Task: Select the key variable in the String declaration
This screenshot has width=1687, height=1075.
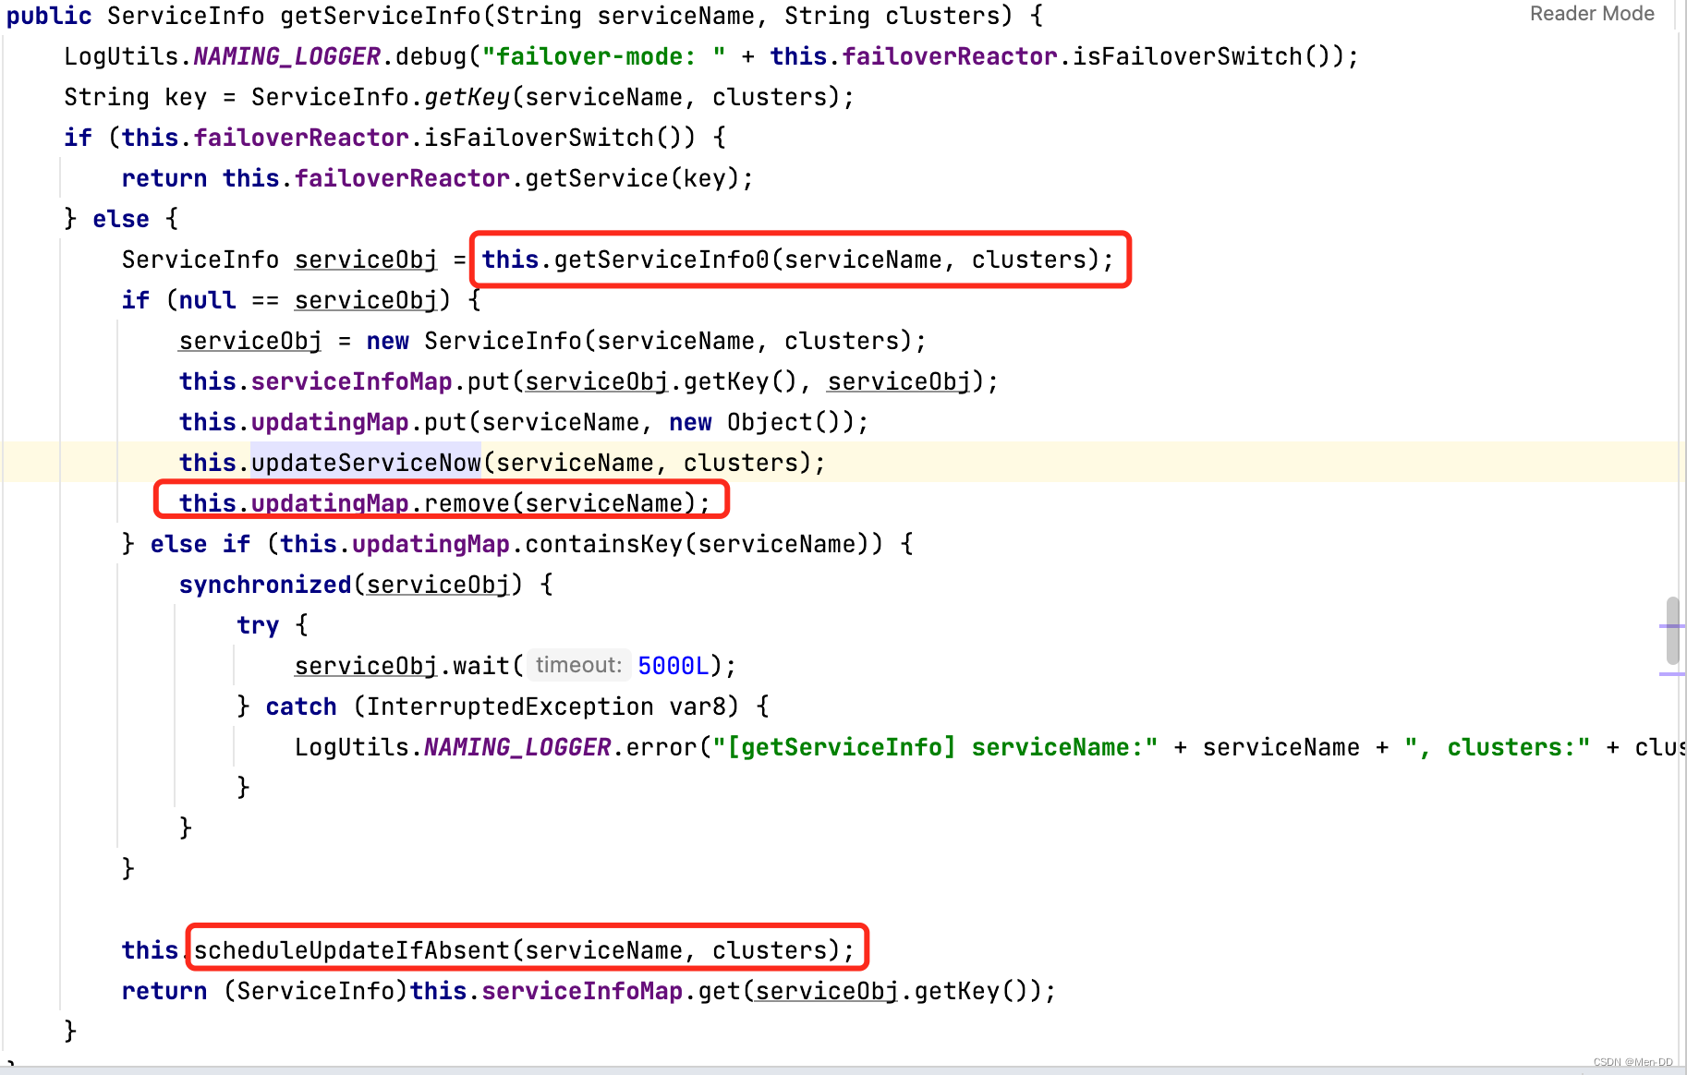Action: (186, 97)
